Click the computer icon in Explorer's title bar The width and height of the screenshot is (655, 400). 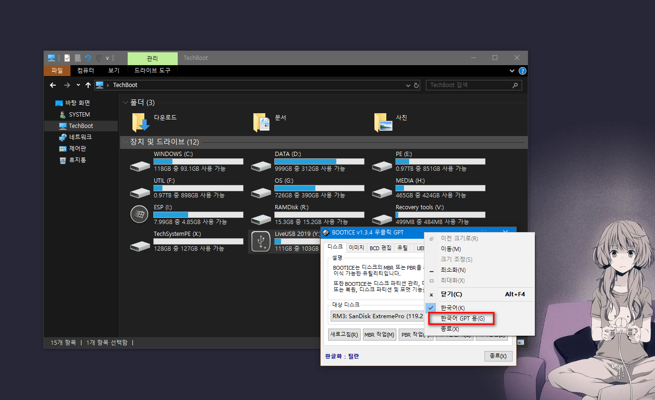click(x=51, y=58)
